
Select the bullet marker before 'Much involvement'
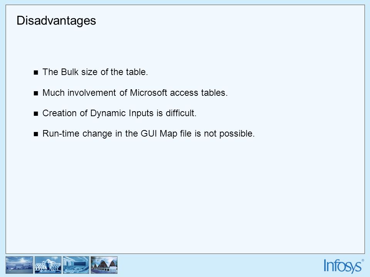click(x=36, y=93)
